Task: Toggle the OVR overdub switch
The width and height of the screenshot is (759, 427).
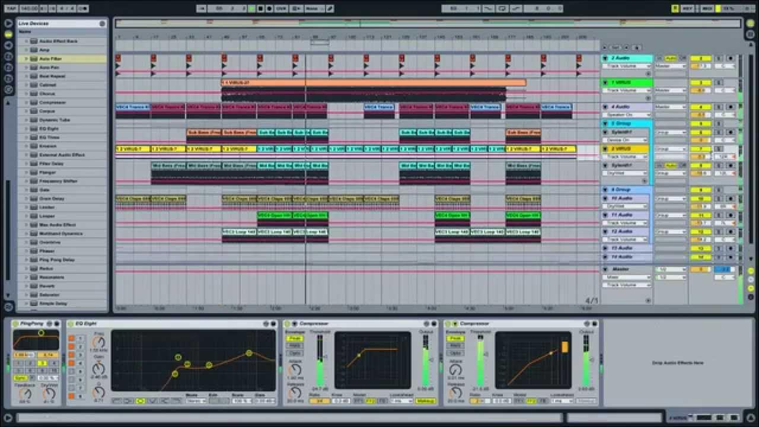Action: pos(281,8)
